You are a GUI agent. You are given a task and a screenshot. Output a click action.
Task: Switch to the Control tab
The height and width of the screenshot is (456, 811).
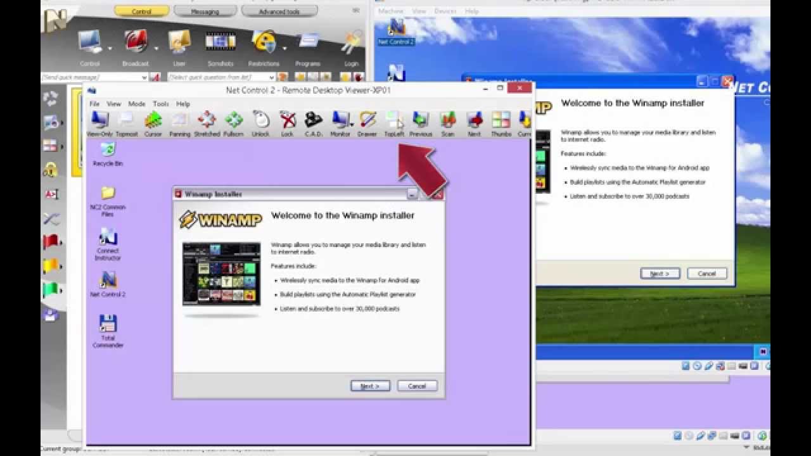[141, 11]
